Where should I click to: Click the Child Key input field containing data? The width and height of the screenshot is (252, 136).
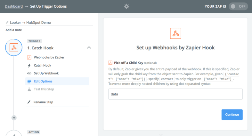[x=175, y=94]
